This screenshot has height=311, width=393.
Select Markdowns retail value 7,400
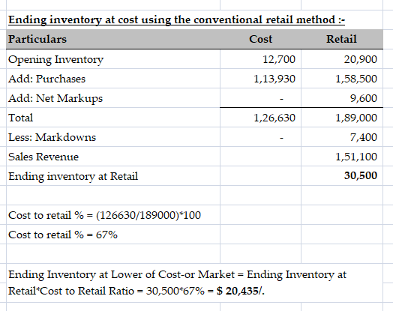coord(364,137)
